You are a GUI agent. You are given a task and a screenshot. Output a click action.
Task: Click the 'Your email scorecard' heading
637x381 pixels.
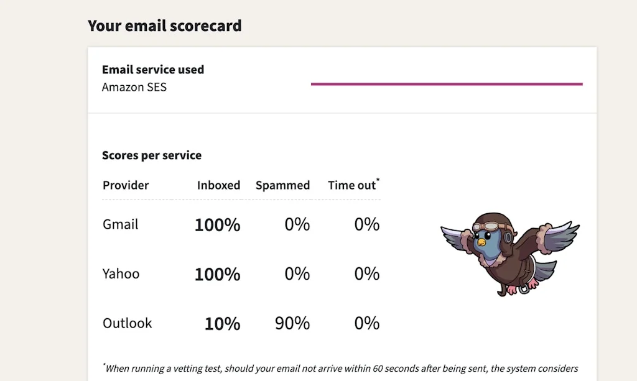tap(164, 26)
